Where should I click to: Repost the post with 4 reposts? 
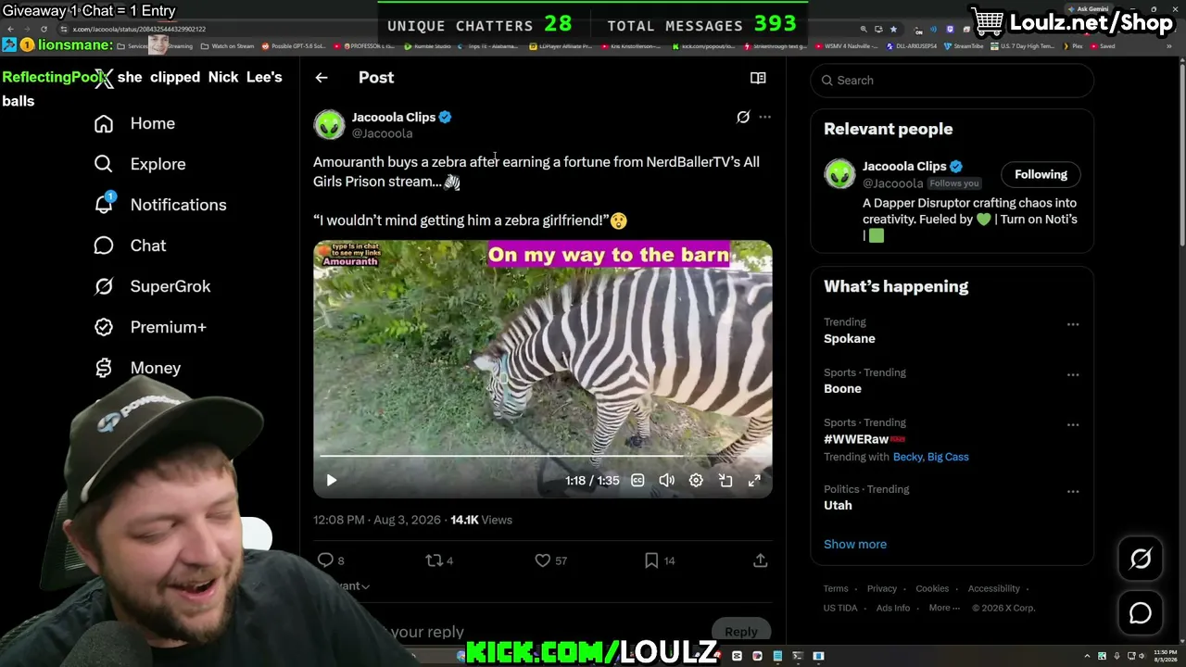click(x=434, y=560)
